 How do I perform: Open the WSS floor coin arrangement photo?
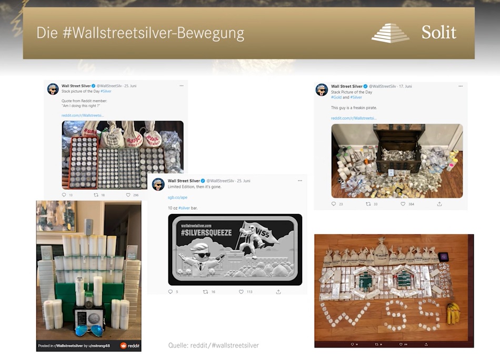coord(394,291)
